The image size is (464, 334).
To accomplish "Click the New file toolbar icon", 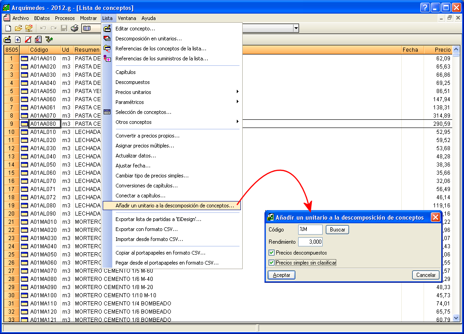I will (x=8, y=28).
